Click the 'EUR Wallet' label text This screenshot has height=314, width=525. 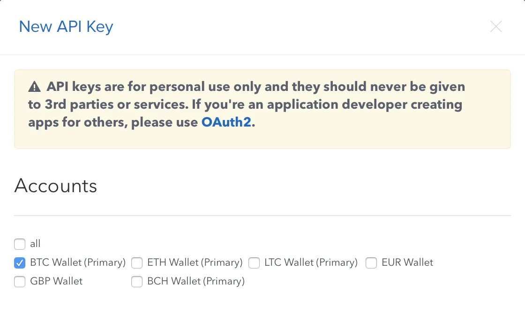[407, 262]
